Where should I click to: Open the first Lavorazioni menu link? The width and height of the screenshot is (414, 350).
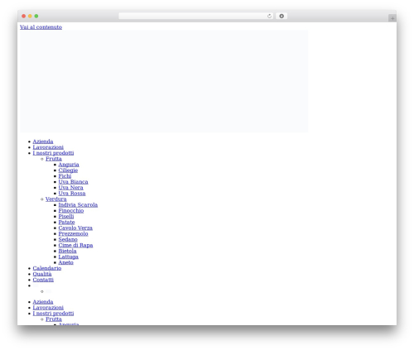(x=48, y=147)
